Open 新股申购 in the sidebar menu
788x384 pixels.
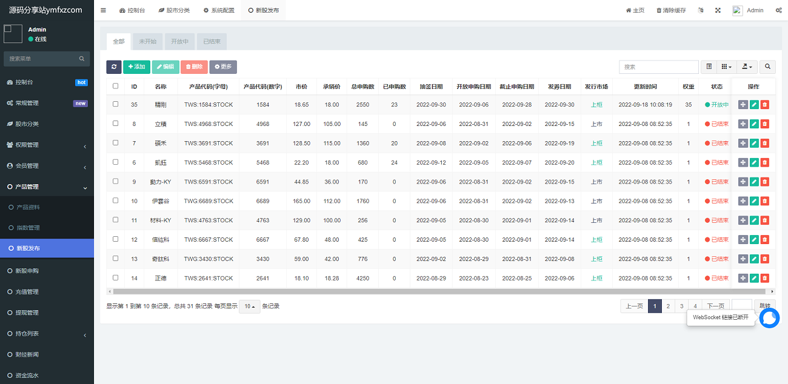(27, 271)
